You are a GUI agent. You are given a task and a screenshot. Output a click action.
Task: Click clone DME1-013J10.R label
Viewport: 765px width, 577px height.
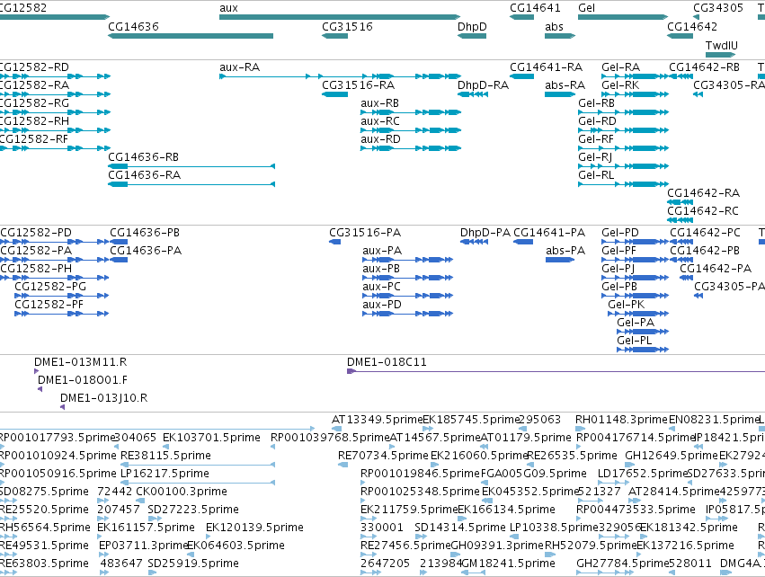point(104,398)
